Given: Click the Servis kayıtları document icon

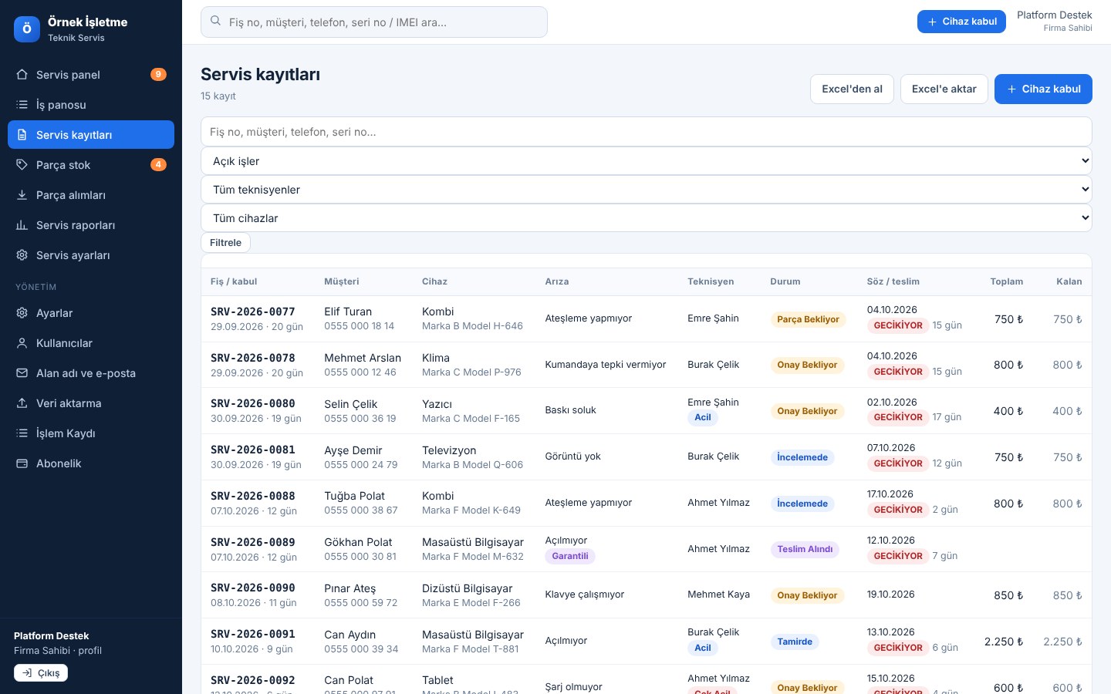Looking at the screenshot, I should (x=22, y=135).
